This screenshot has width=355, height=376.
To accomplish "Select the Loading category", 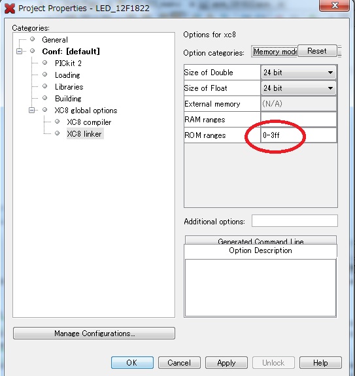I will (67, 75).
